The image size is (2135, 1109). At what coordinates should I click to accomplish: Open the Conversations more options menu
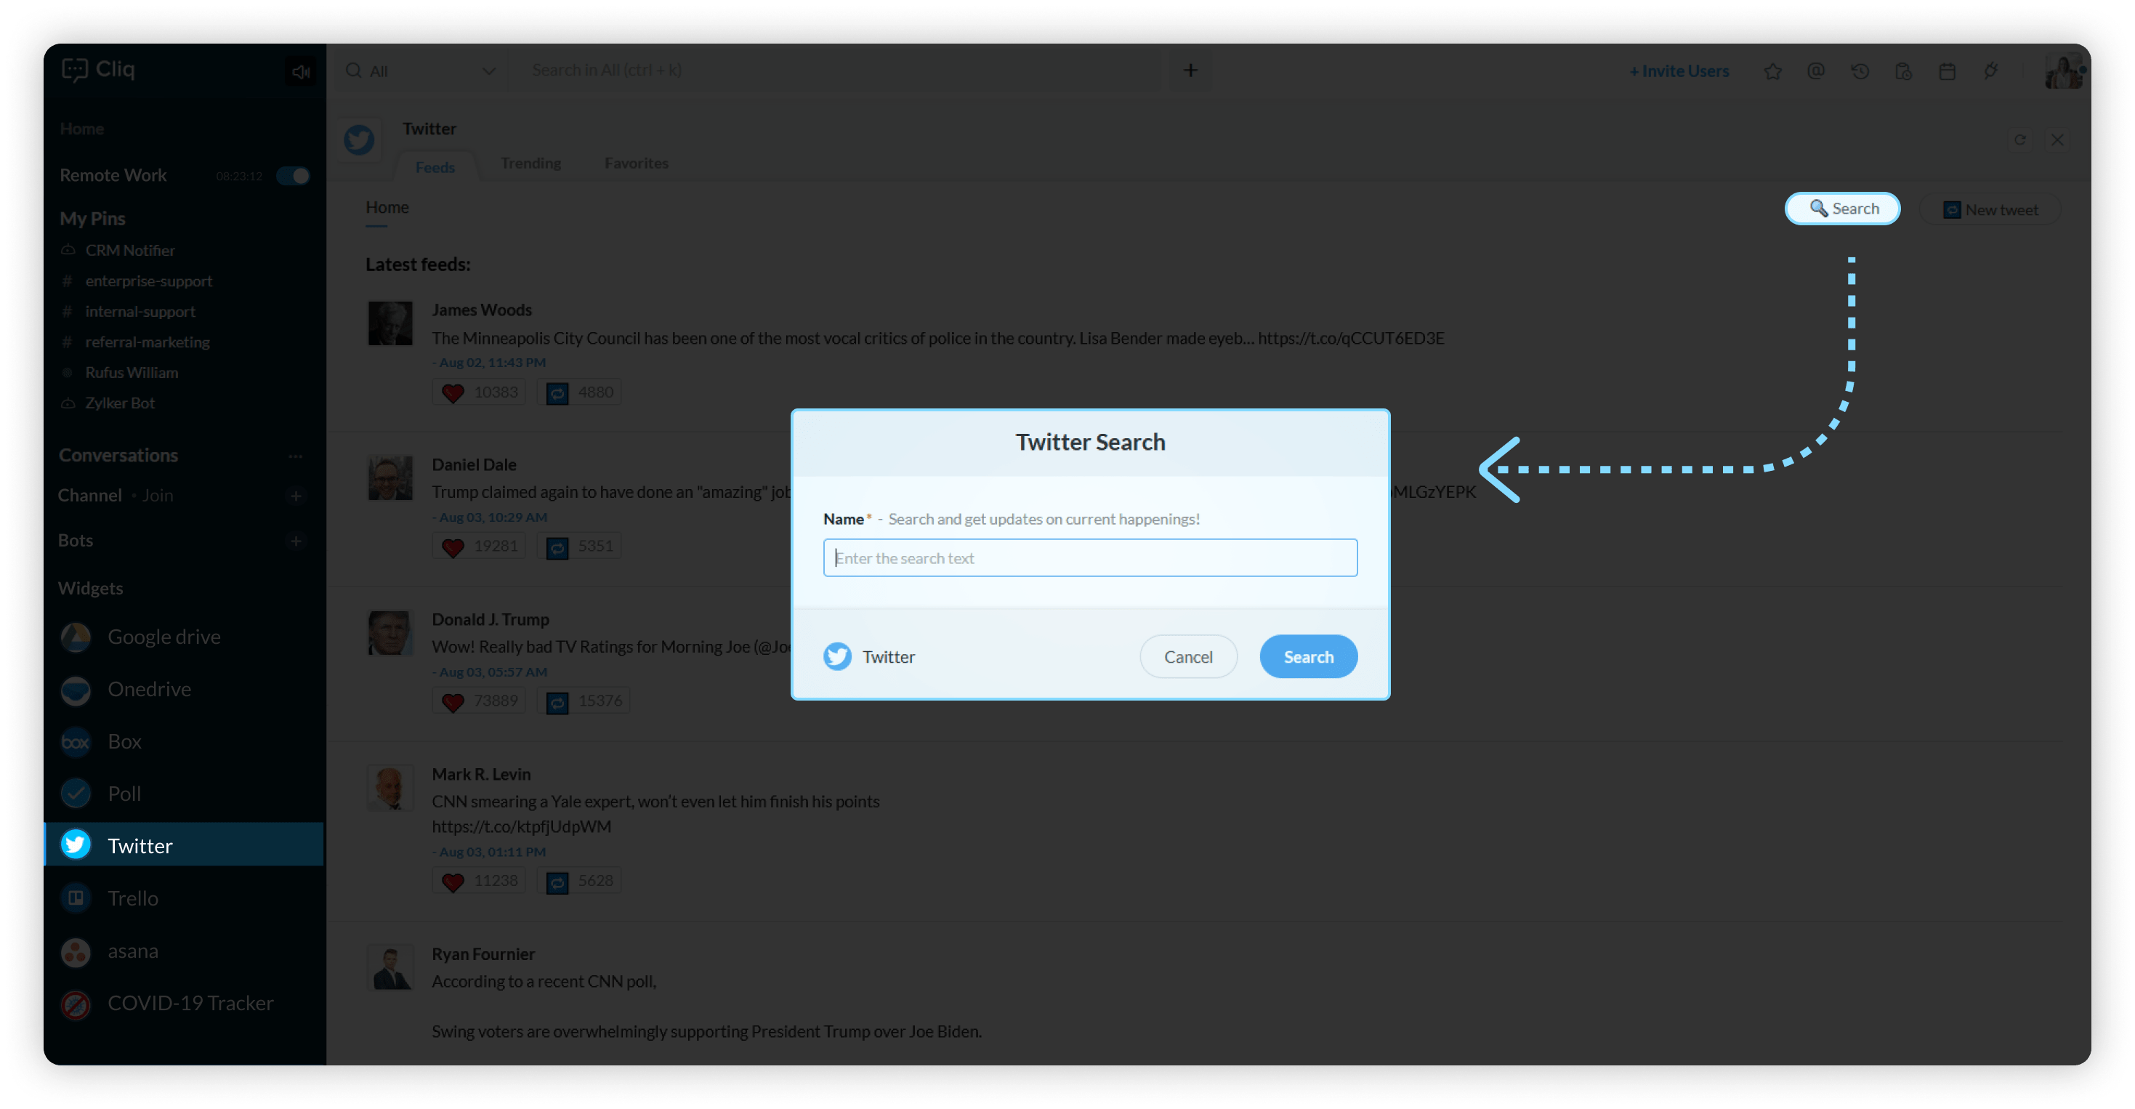point(295,456)
